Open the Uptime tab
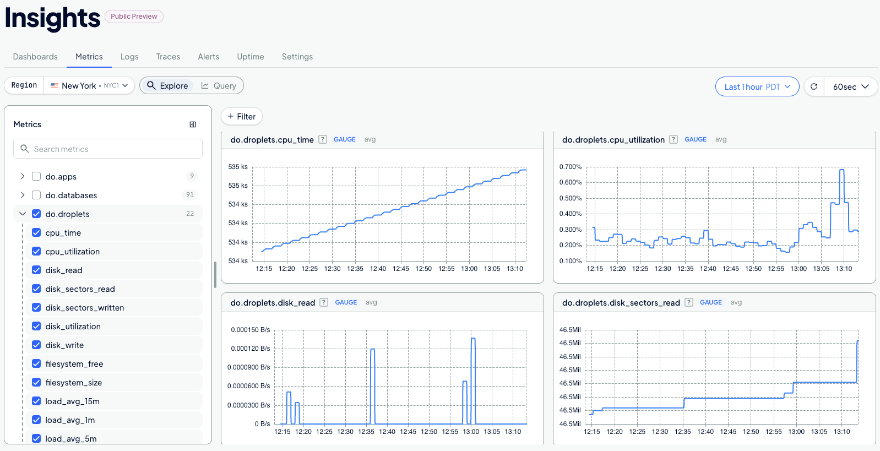 pos(251,57)
